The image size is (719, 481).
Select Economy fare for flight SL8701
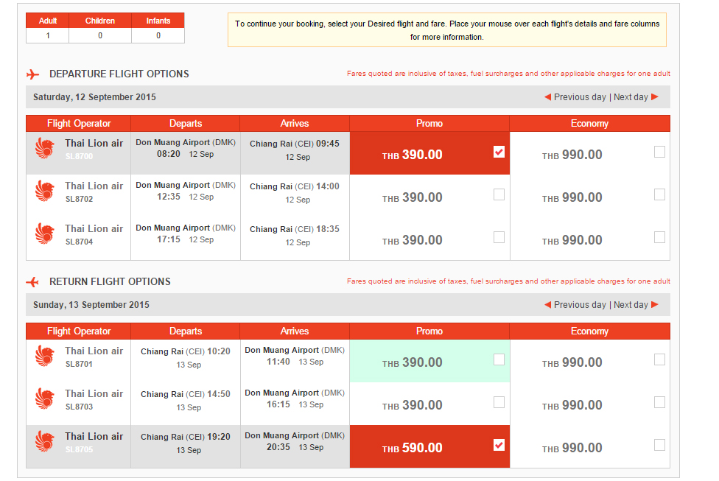tap(659, 359)
